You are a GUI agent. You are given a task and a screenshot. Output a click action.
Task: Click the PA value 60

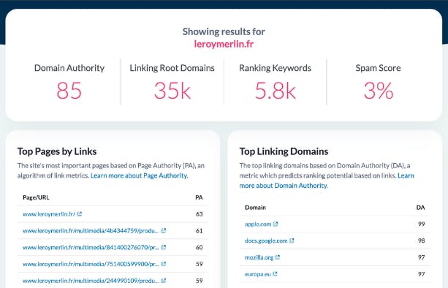tap(199, 247)
